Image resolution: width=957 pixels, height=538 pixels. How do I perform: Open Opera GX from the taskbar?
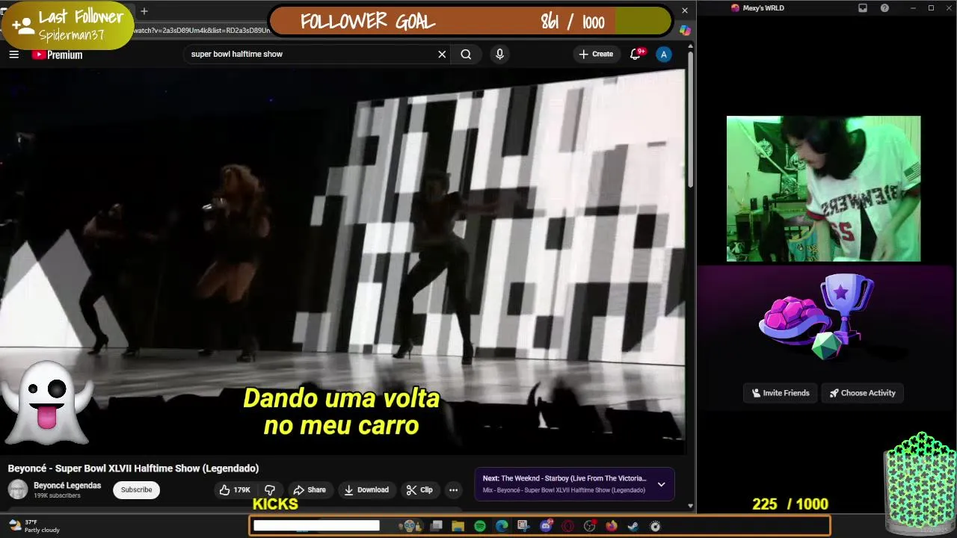(567, 526)
